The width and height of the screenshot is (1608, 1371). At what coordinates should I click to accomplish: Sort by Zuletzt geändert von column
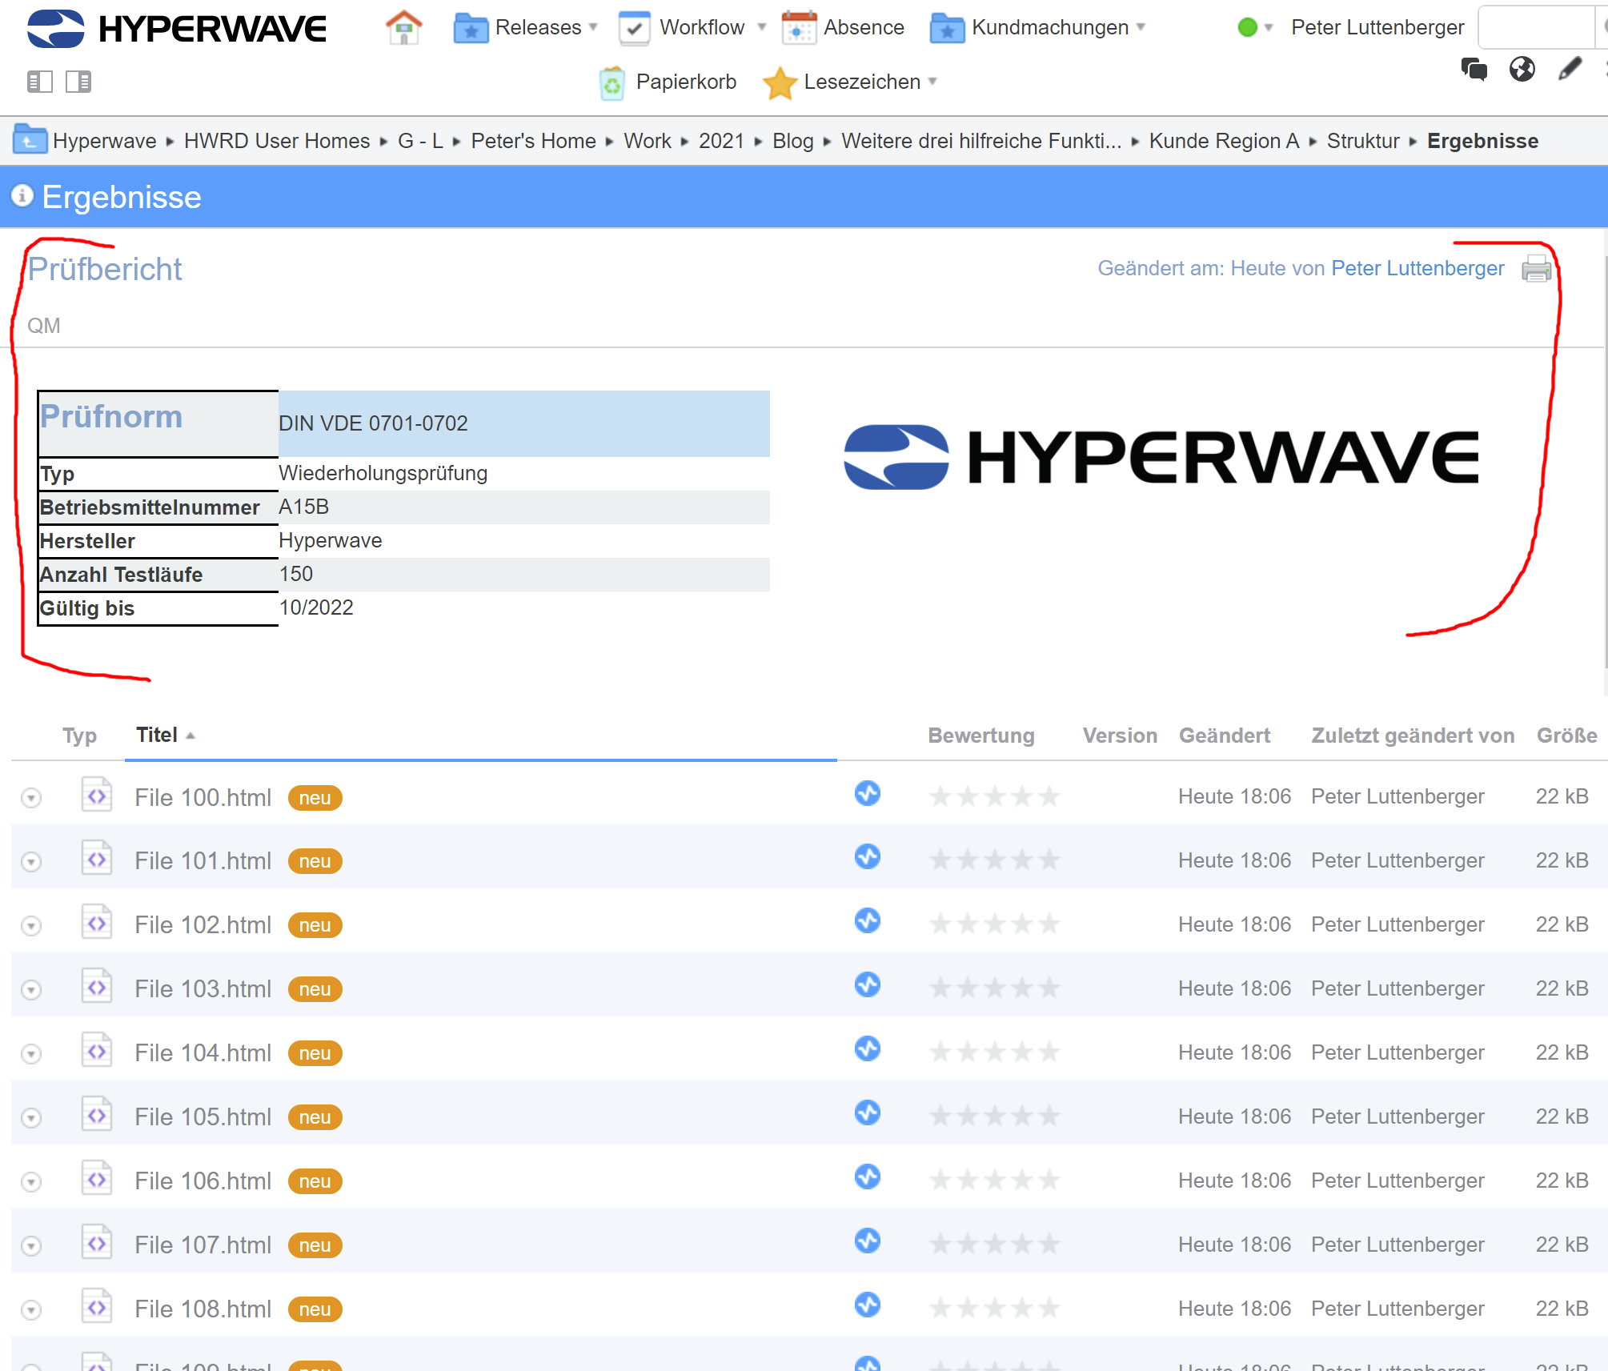[x=1413, y=736]
